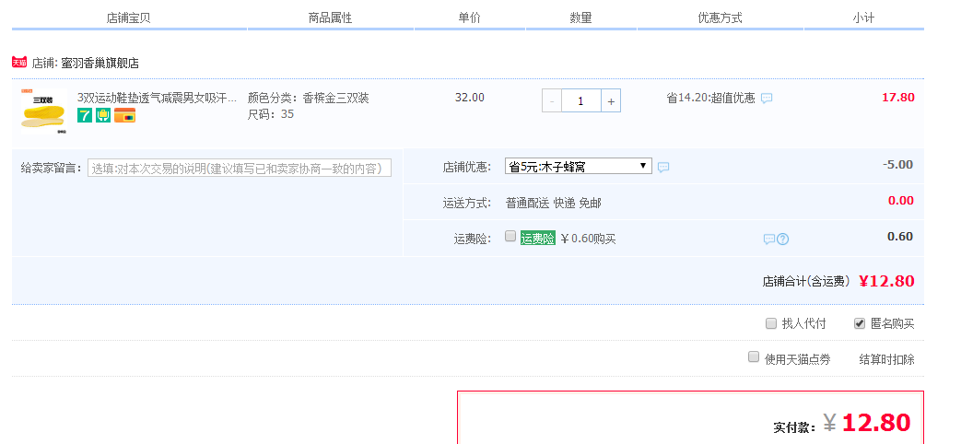The width and height of the screenshot is (961, 444).
Task: Click the subtotal value 17.80
Action: pyautogui.click(x=897, y=98)
